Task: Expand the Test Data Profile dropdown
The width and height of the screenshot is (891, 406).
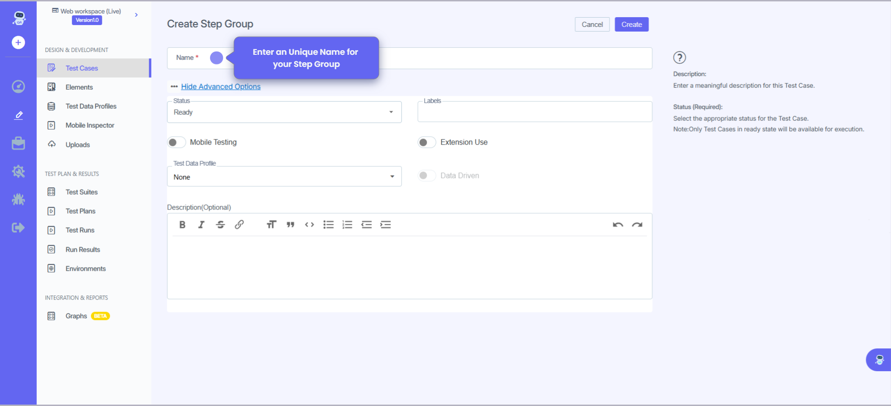Action: 284,177
